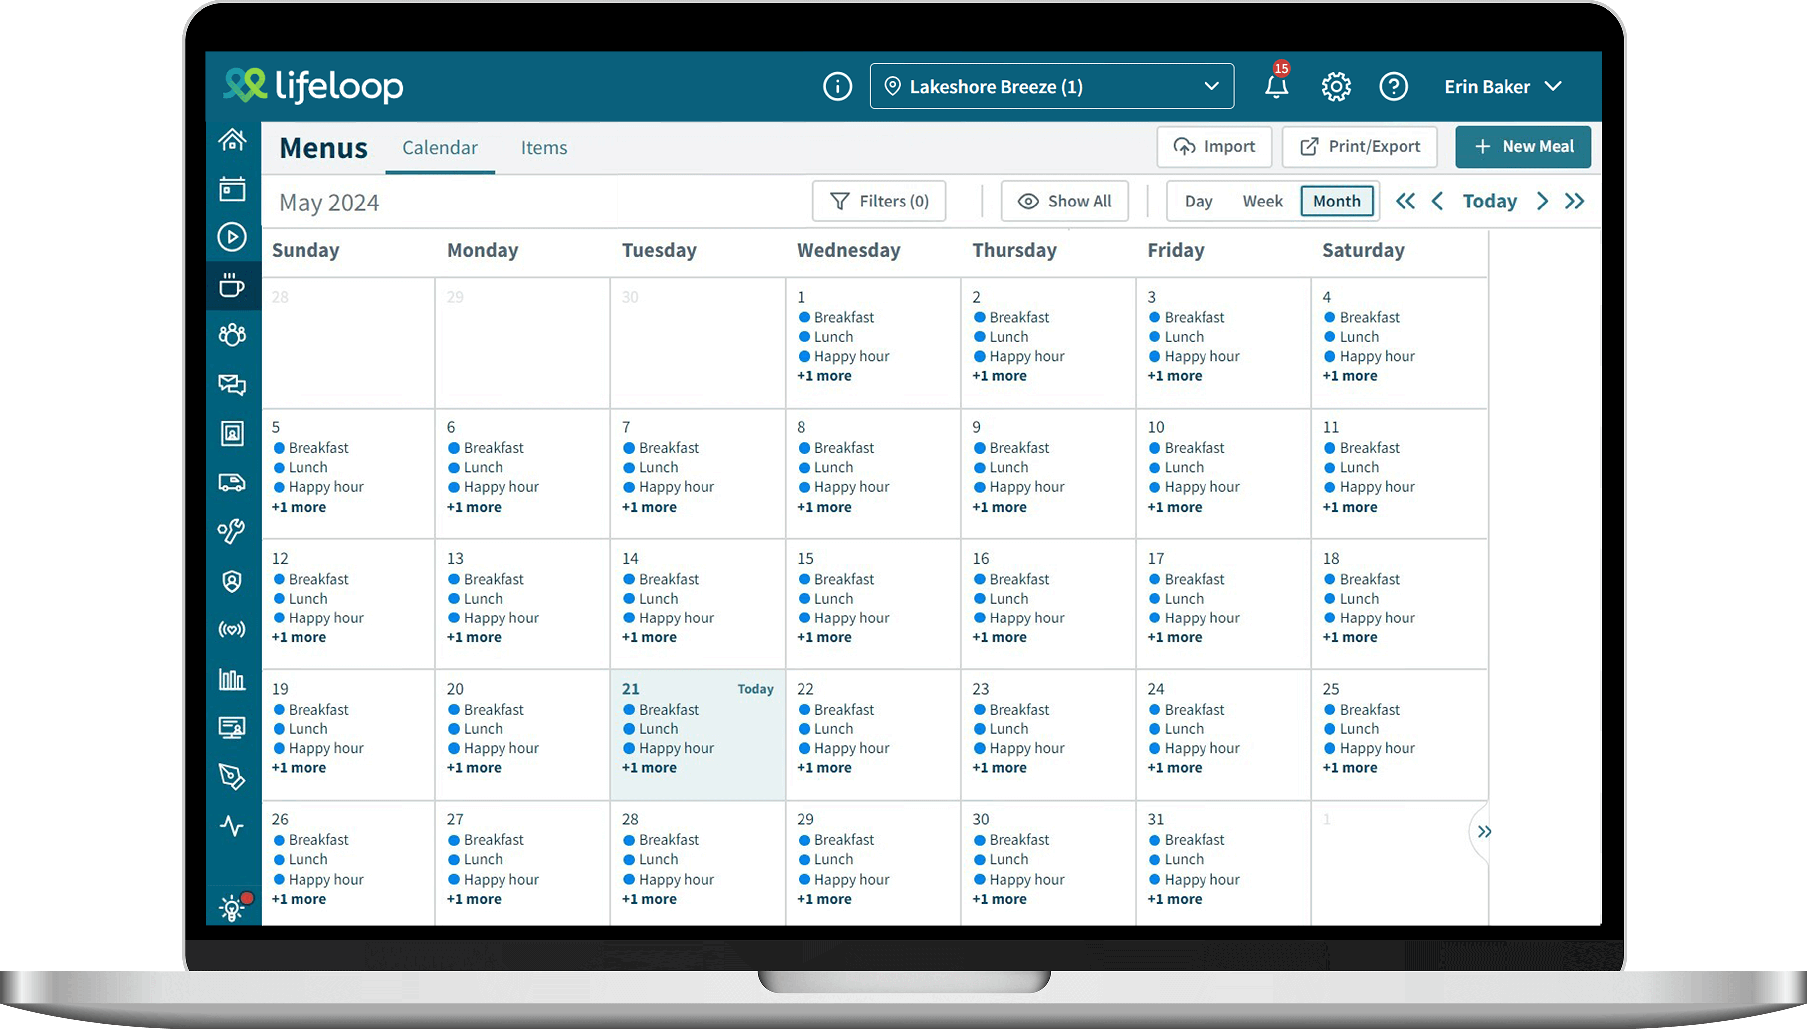Switch calendar to Week view
1807x1029 pixels.
pyautogui.click(x=1262, y=202)
